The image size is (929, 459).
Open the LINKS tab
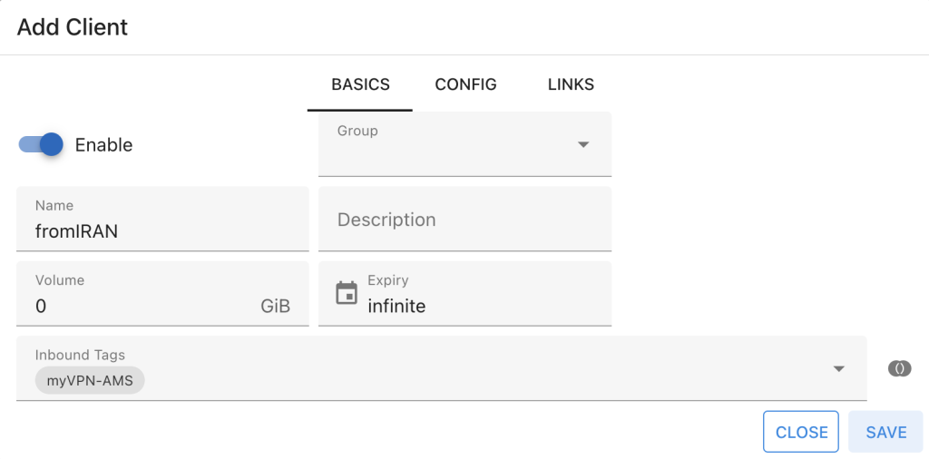[x=571, y=84]
